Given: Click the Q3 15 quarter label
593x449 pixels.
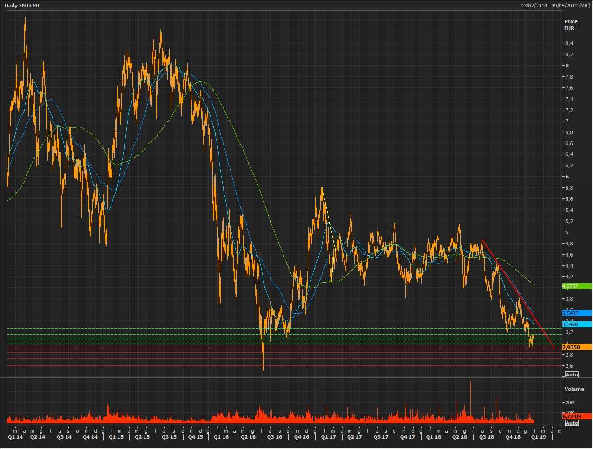Looking at the screenshot, I should coord(169,437).
